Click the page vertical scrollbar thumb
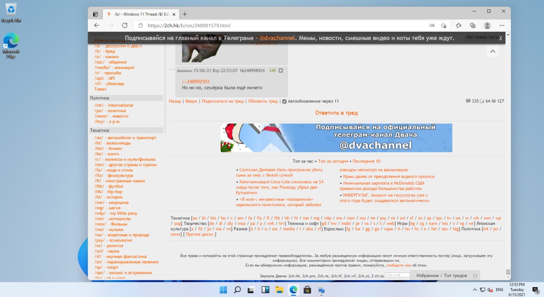 508,272
